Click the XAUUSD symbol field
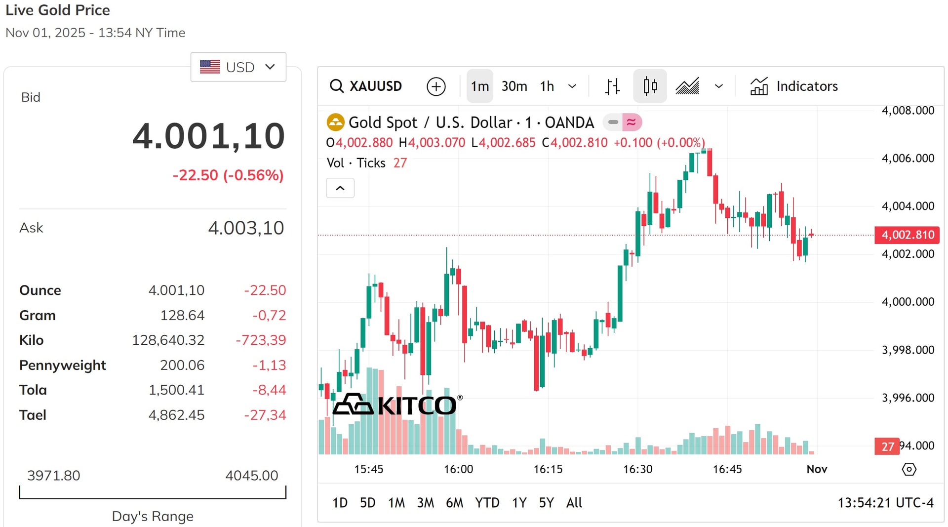 coord(376,86)
